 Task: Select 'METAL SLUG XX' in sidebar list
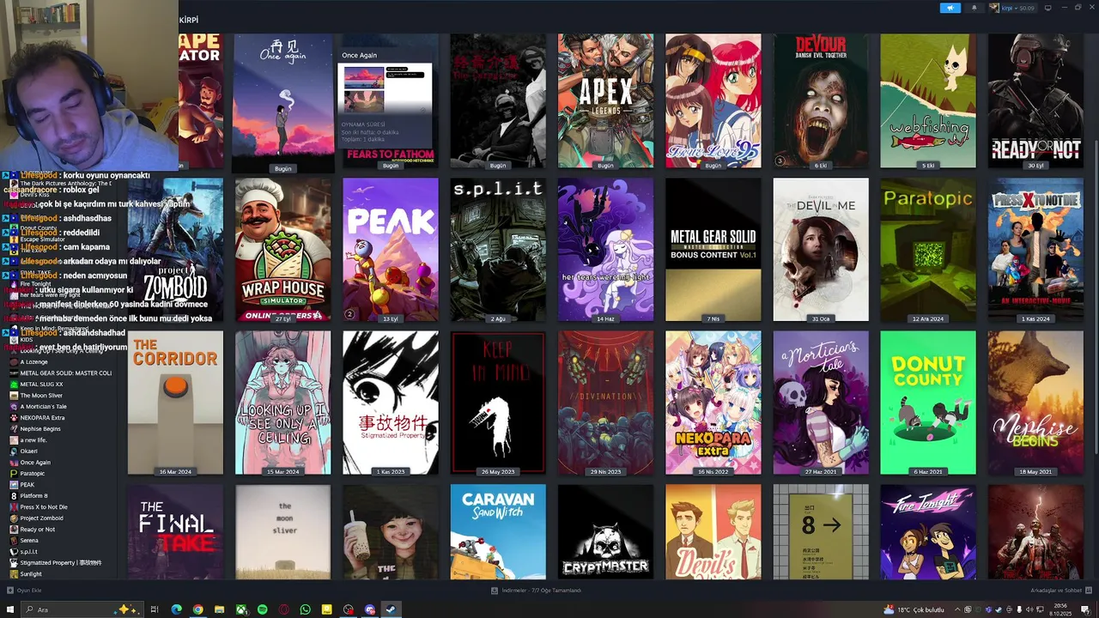click(x=41, y=385)
